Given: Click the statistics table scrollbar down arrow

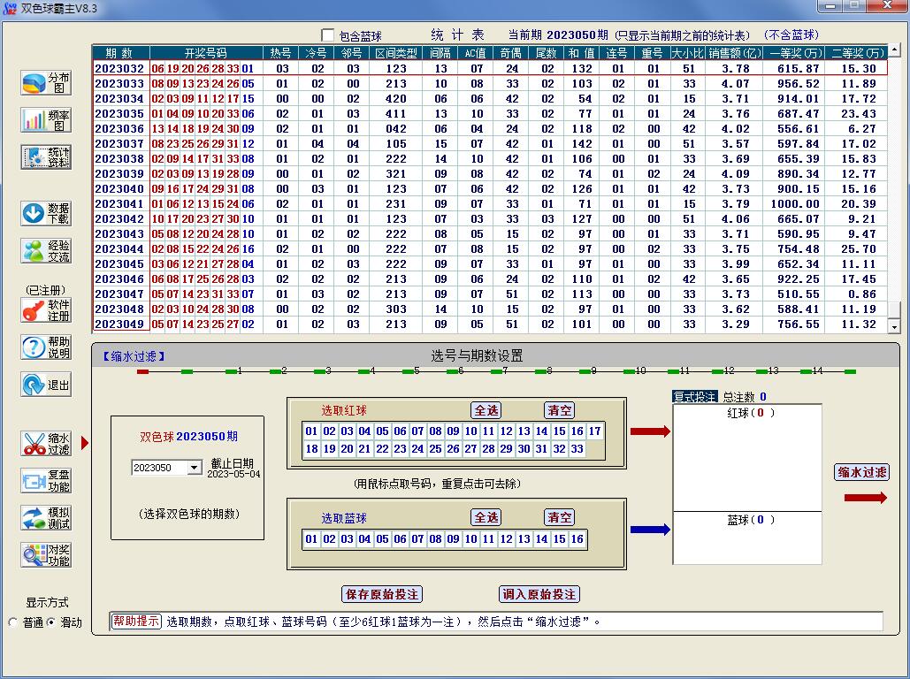Looking at the screenshot, I should (x=894, y=324).
